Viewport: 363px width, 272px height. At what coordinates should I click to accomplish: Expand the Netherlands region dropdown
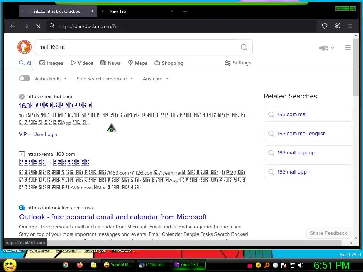pyautogui.click(x=50, y=79)
